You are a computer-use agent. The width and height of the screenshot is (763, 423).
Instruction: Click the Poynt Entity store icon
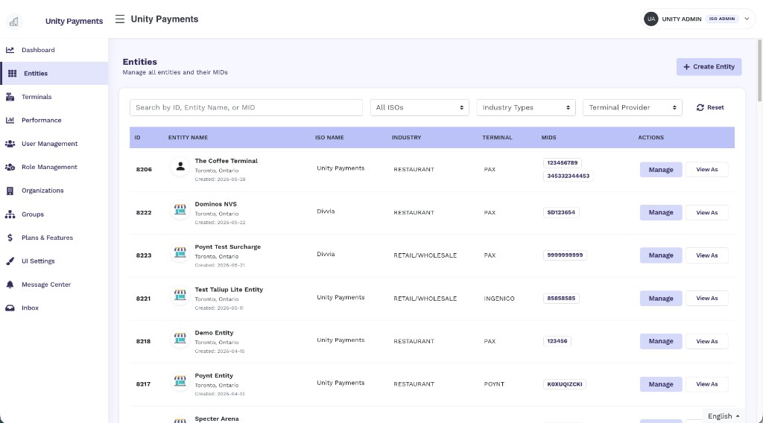pos(180,381)
